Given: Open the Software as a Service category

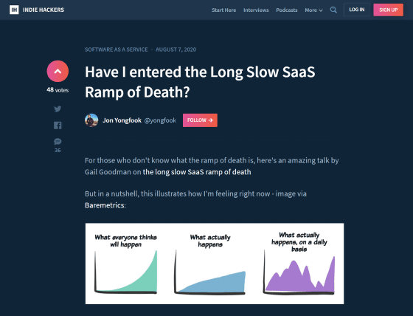Looking at the screenshot, I should pyautogui.click(x=117, y=49).
